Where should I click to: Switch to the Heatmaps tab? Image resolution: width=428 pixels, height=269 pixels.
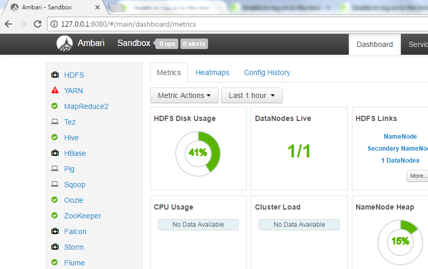pos(212,72)
